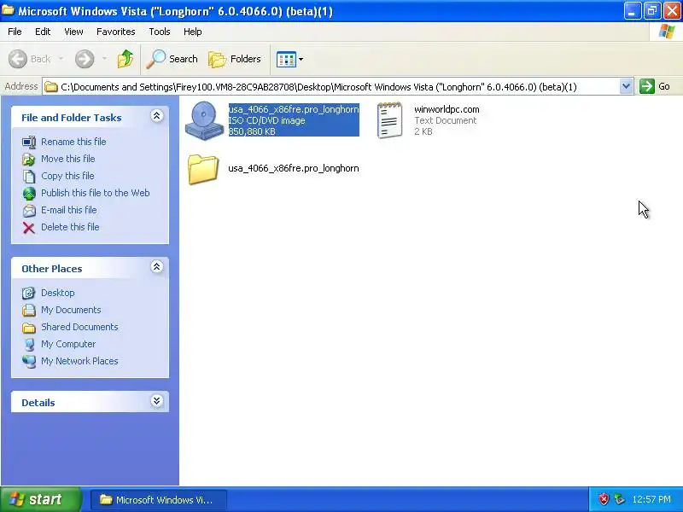
Task: Click the Rename this file link
Action: [x=73, y=142]
